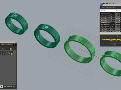The image size is (121, 90).
Task: Click green arrow next to Save Report
Action: [11, 49]
